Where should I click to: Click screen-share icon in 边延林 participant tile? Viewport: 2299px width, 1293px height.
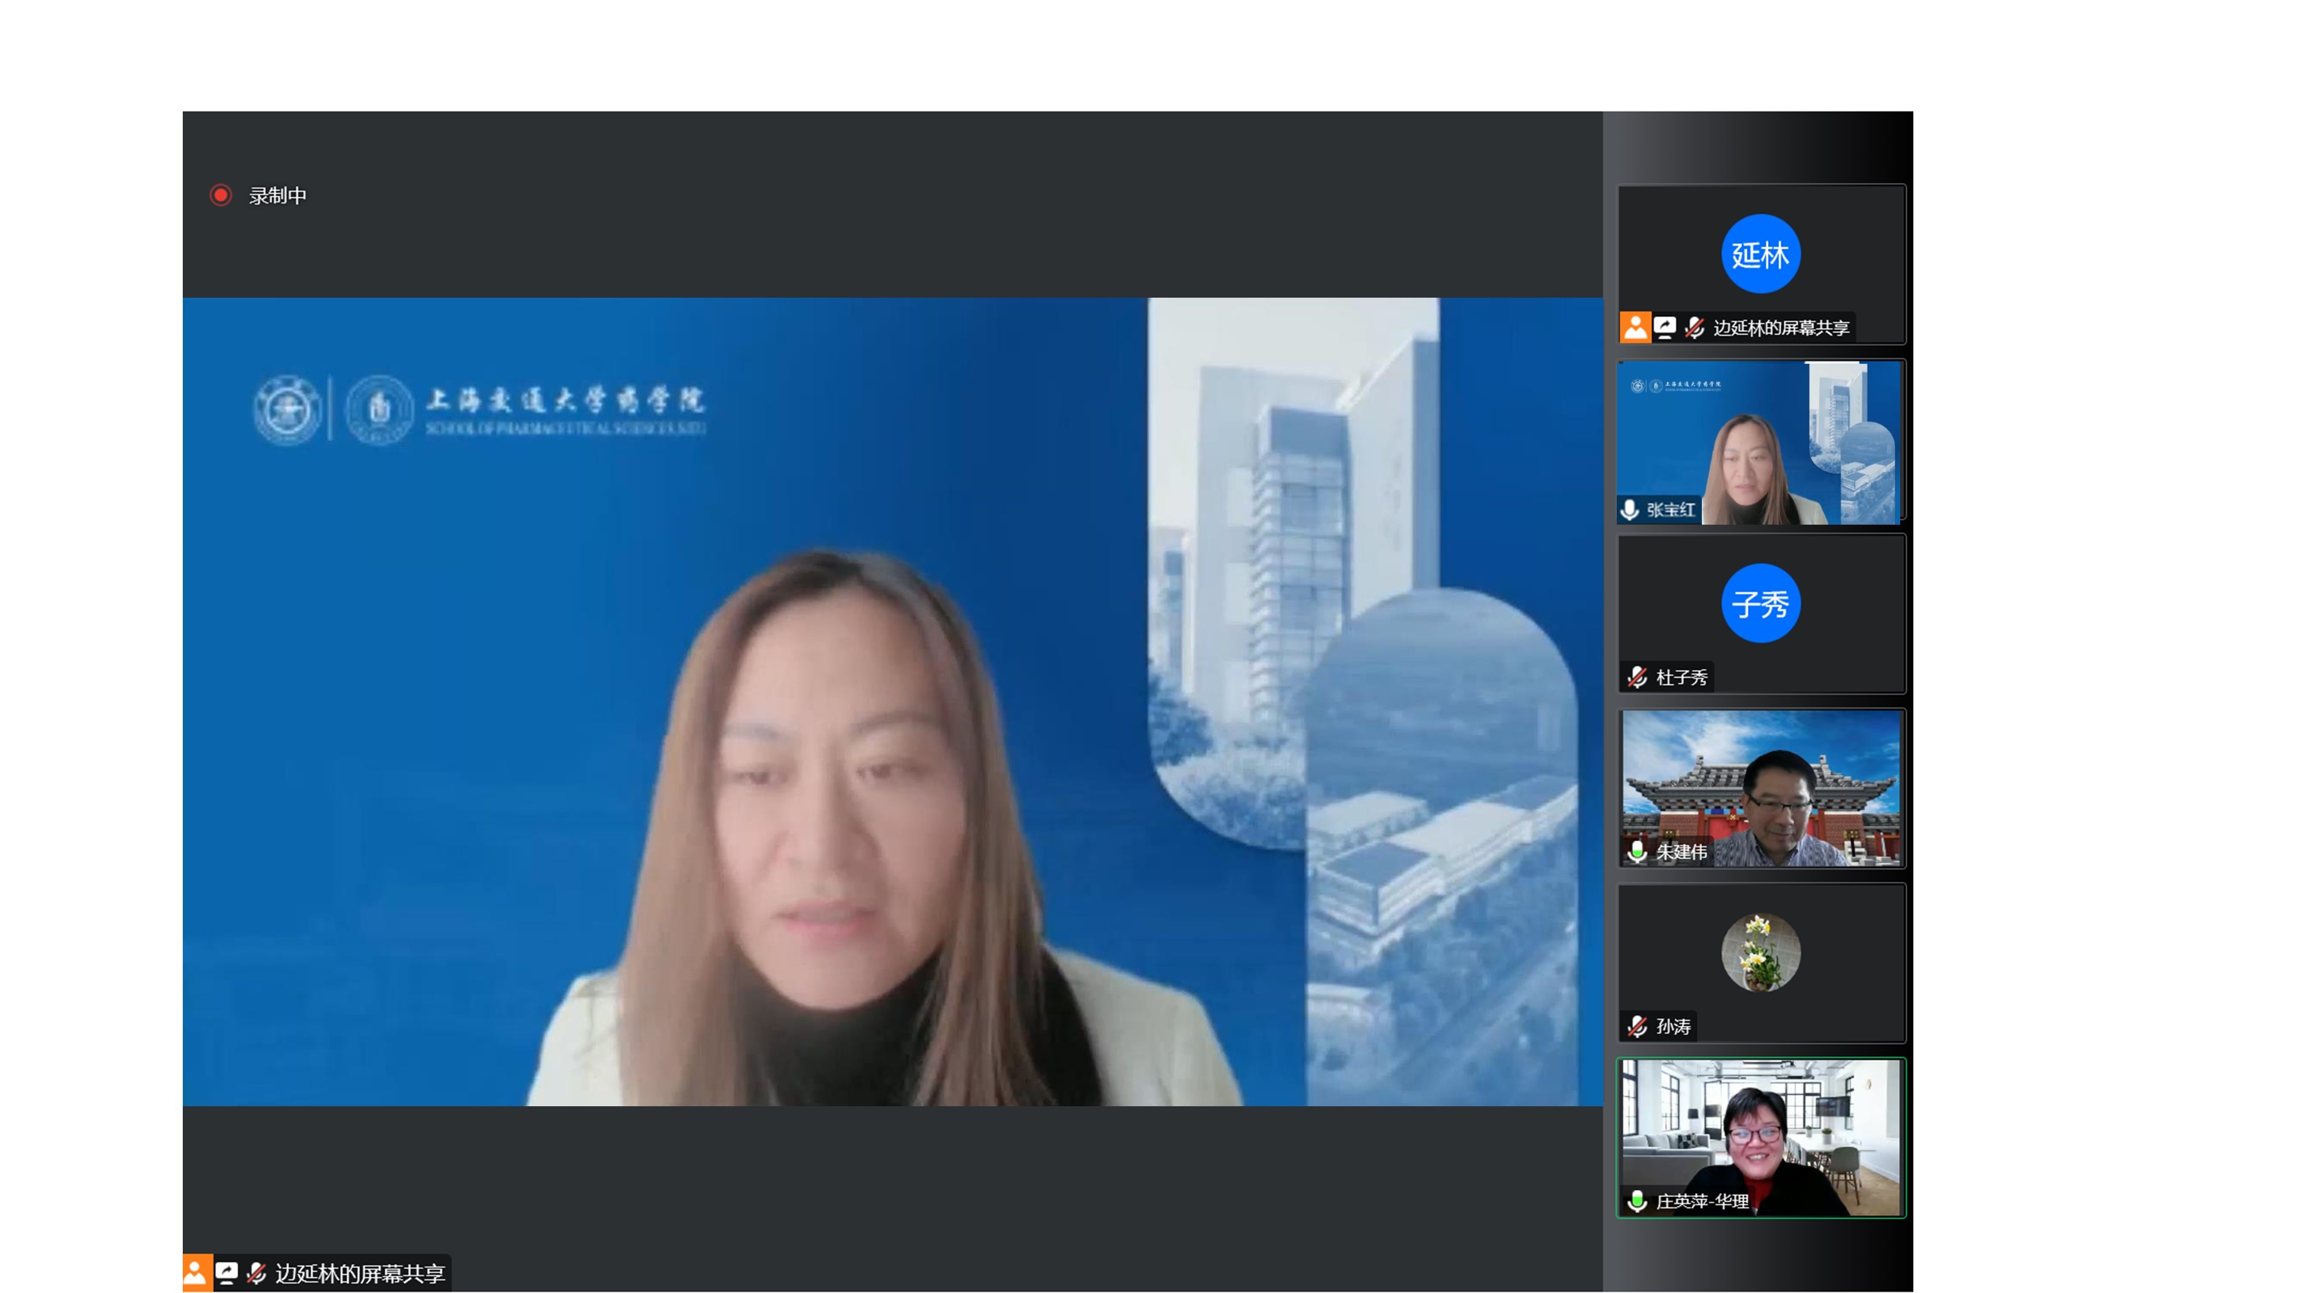tap(1664, 328)
